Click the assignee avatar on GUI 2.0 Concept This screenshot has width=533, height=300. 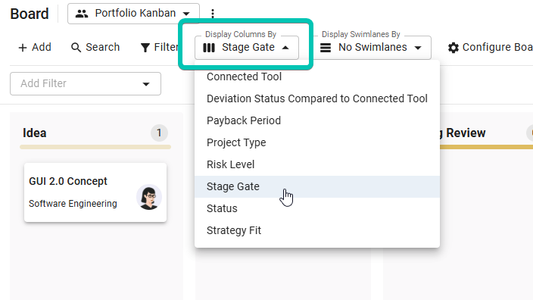[149, 197]
